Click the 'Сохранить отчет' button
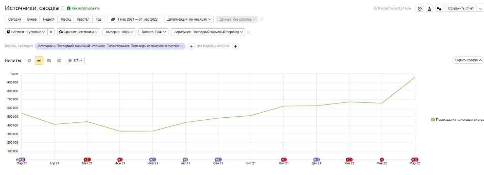Viewport: 484px width, 175px height. [461, 8]
